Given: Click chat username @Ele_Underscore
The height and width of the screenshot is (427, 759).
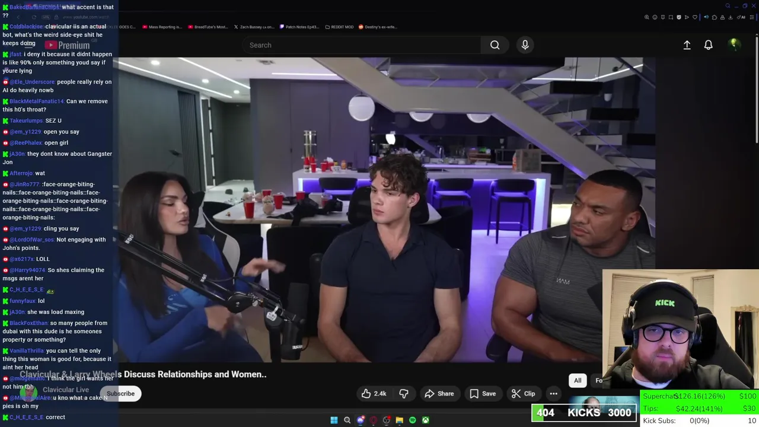Looking at the screenshot, I should click(x=32, y=82).
